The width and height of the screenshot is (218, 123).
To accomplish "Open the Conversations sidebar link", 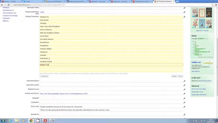I will pyautogui.click(x=9, y=13).
